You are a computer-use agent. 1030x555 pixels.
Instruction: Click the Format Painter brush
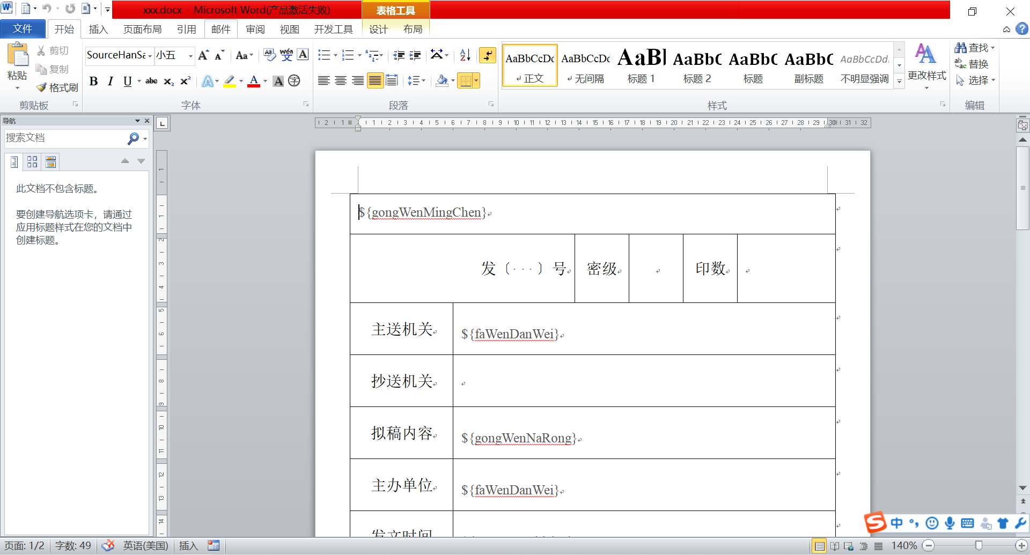pyautogui.click(x=41, y=87)
